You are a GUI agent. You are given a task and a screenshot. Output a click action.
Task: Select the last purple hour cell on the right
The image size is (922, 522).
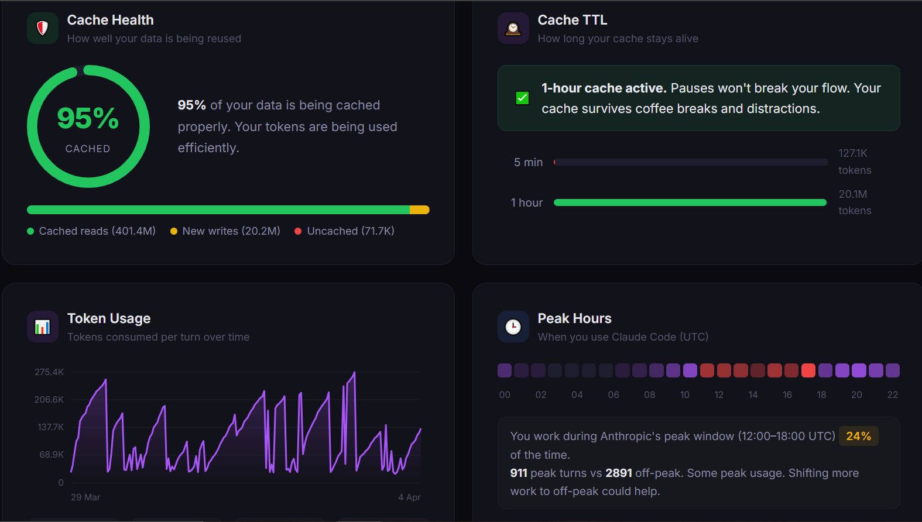click(x=893, y=370)
